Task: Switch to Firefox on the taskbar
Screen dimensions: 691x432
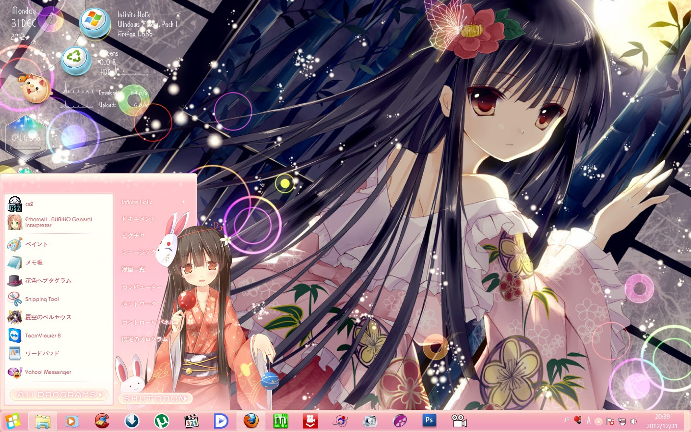Action: pyautogui.click(x=251, y=421)
